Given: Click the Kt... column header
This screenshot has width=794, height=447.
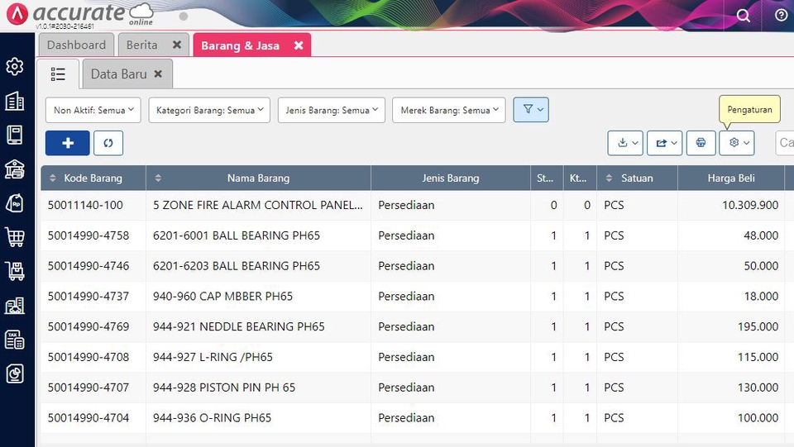Looking at the screenshot, I should pos(580,178).
